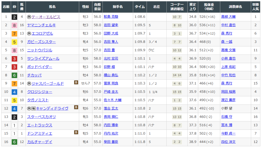Click the B blinker icon beside ジャスパーゴールド

tap(76, 82)
